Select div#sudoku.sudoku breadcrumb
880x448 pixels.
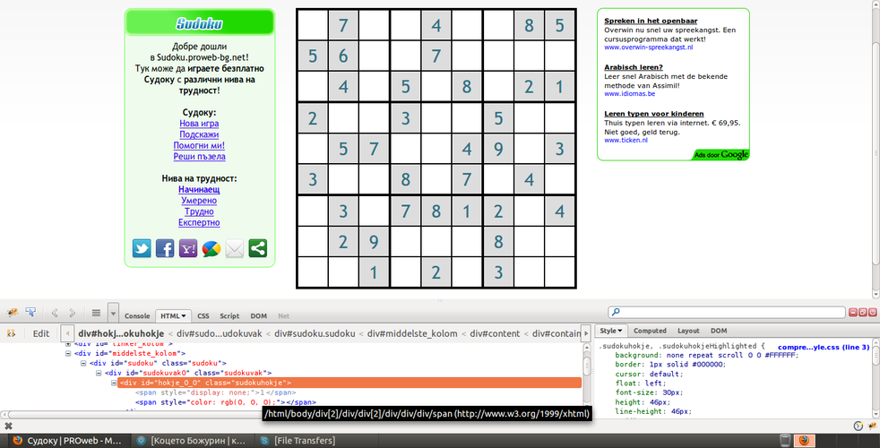(x=315, y=333)
